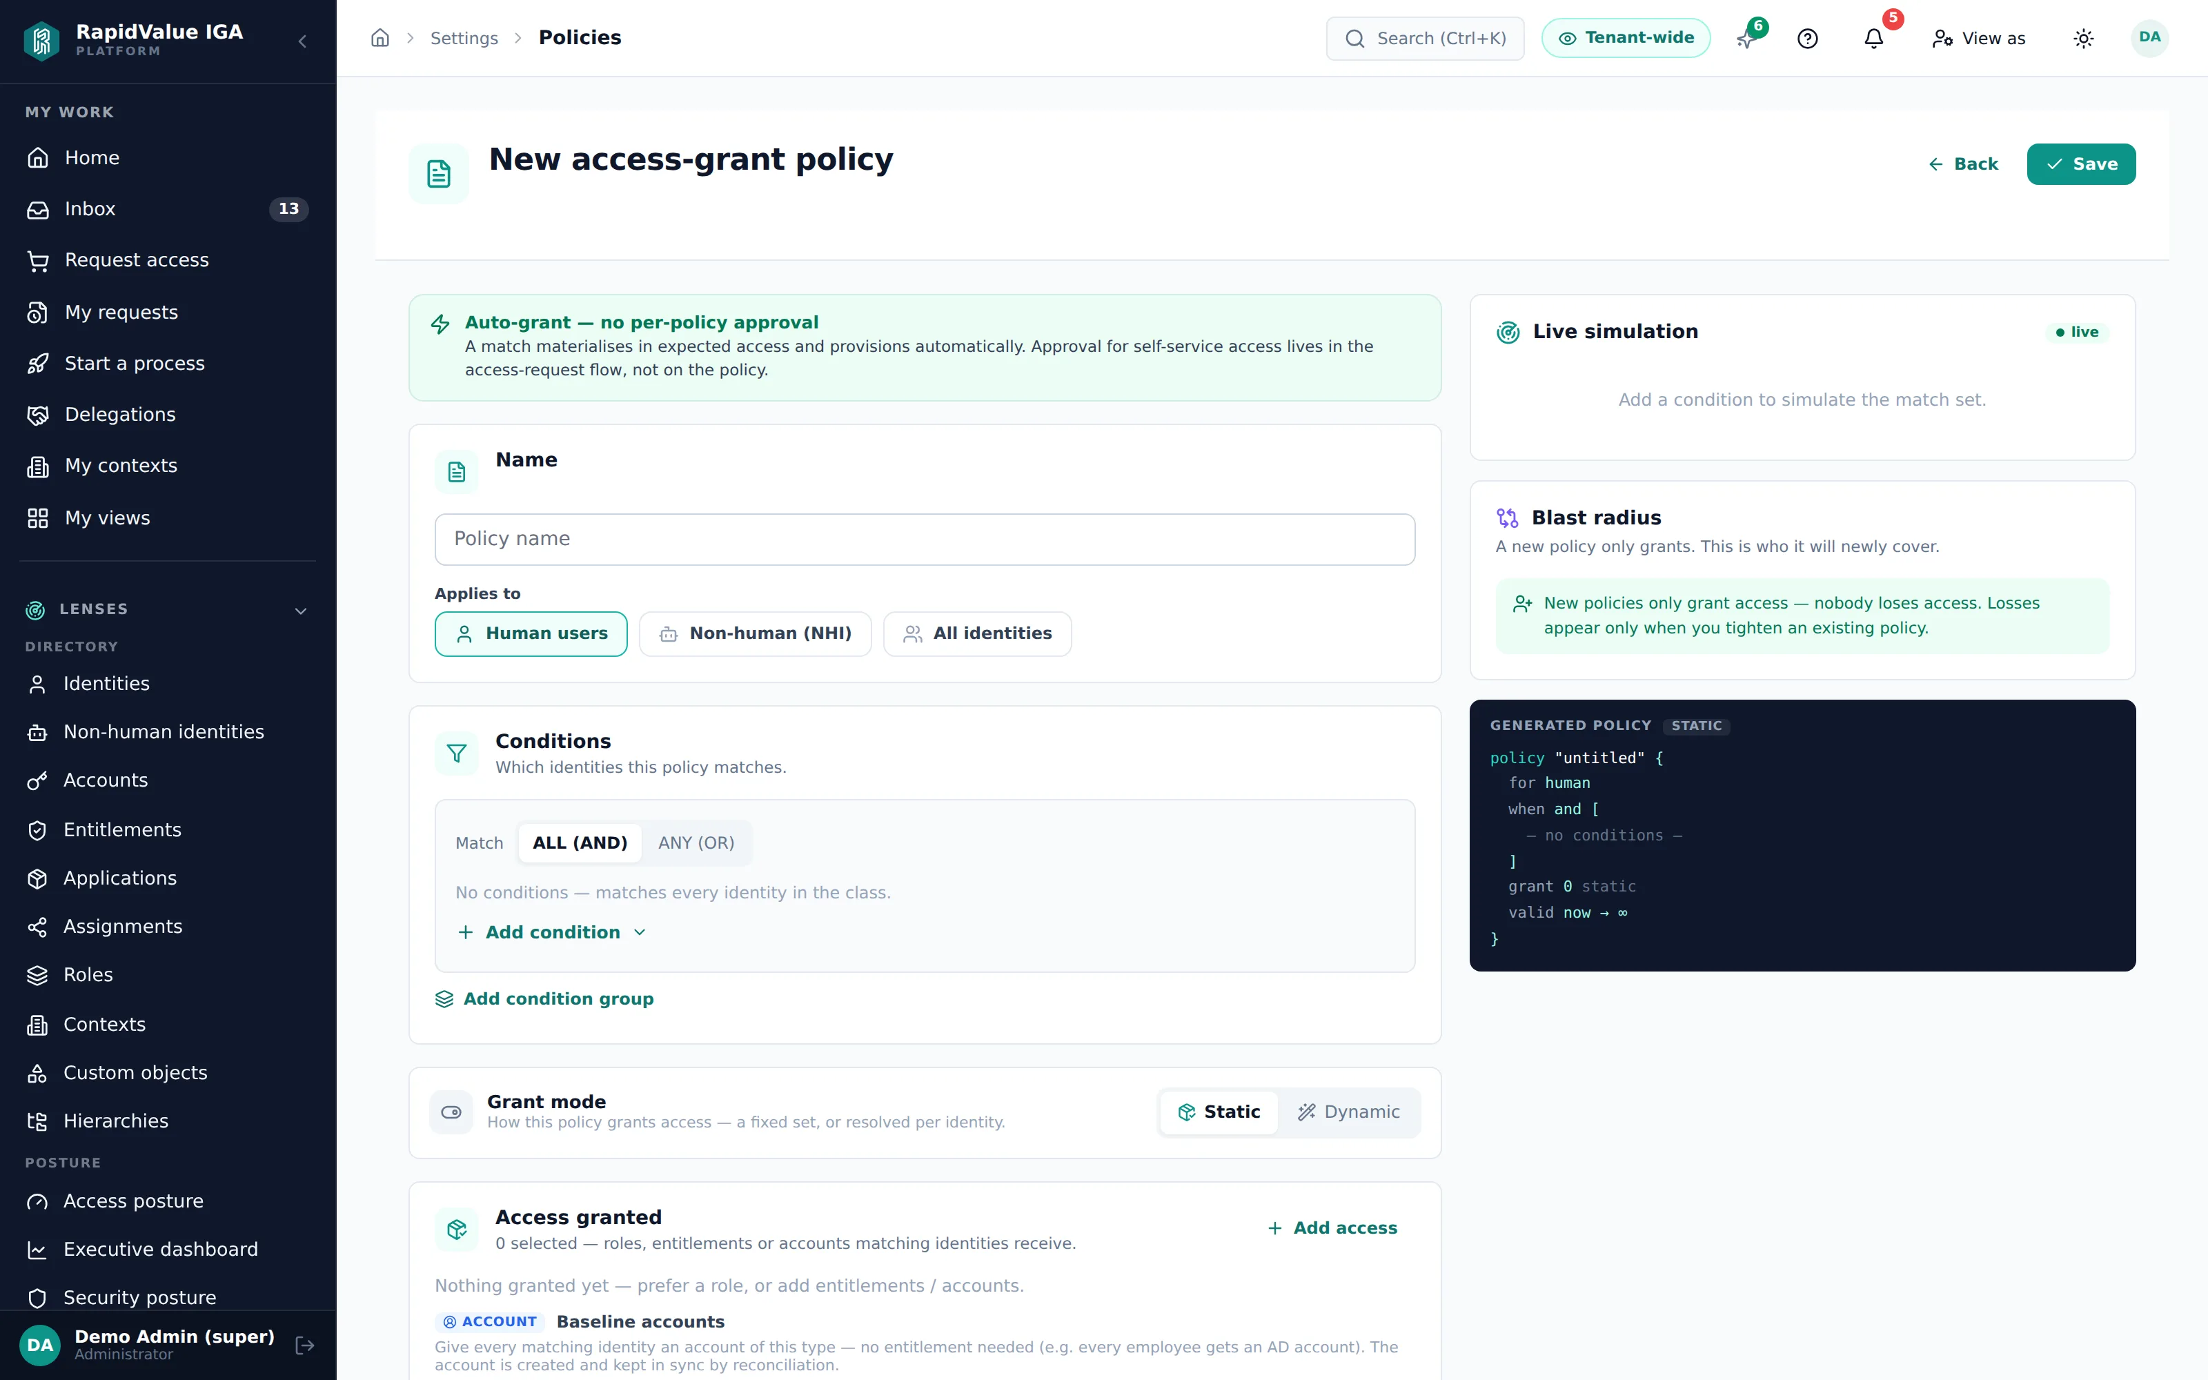This screenshot has width=2208, height=1380.
Task: Click the Demo Admin (super) user name
Action: click(175, 1337)
